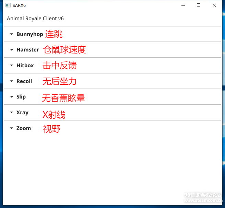Image resolution: width=225 pixels, height=208 pixels.
Task: Open the Xray header label
Action: click(22, 113)
